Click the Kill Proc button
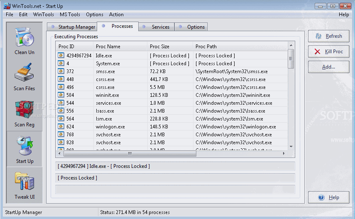 pos(329,52)
